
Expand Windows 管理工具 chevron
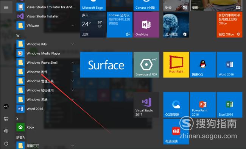point(73,81)
